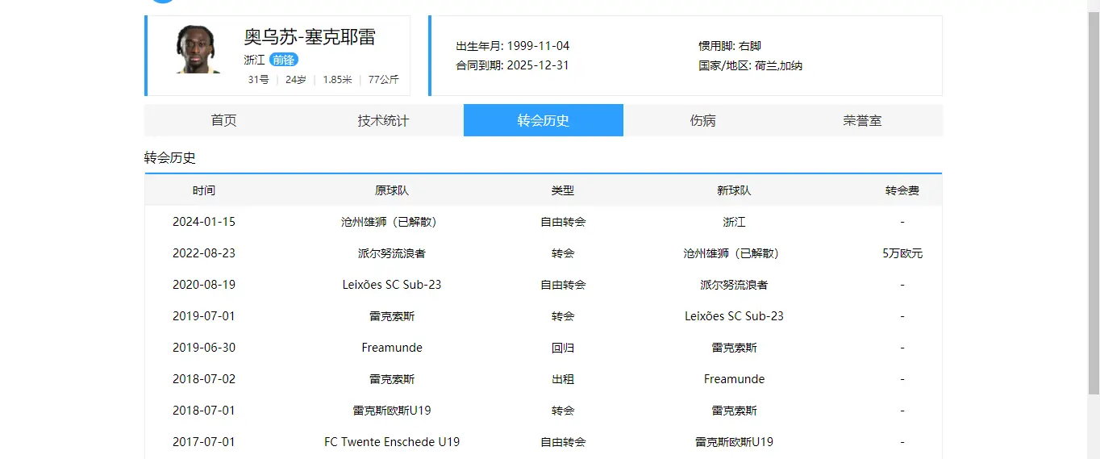
Task: Click the 转会费 column header
Action: (x=902, y=190)
